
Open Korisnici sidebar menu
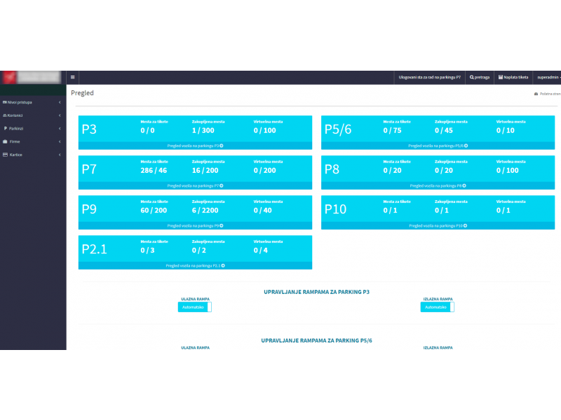coord(33,115)
